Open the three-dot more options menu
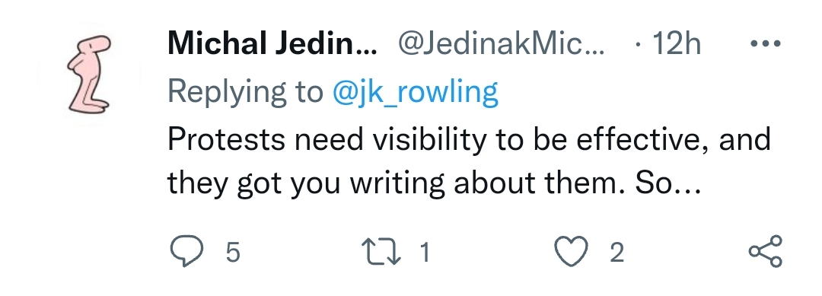The width and height of the screenshot is (822, 296). point(766,44)
